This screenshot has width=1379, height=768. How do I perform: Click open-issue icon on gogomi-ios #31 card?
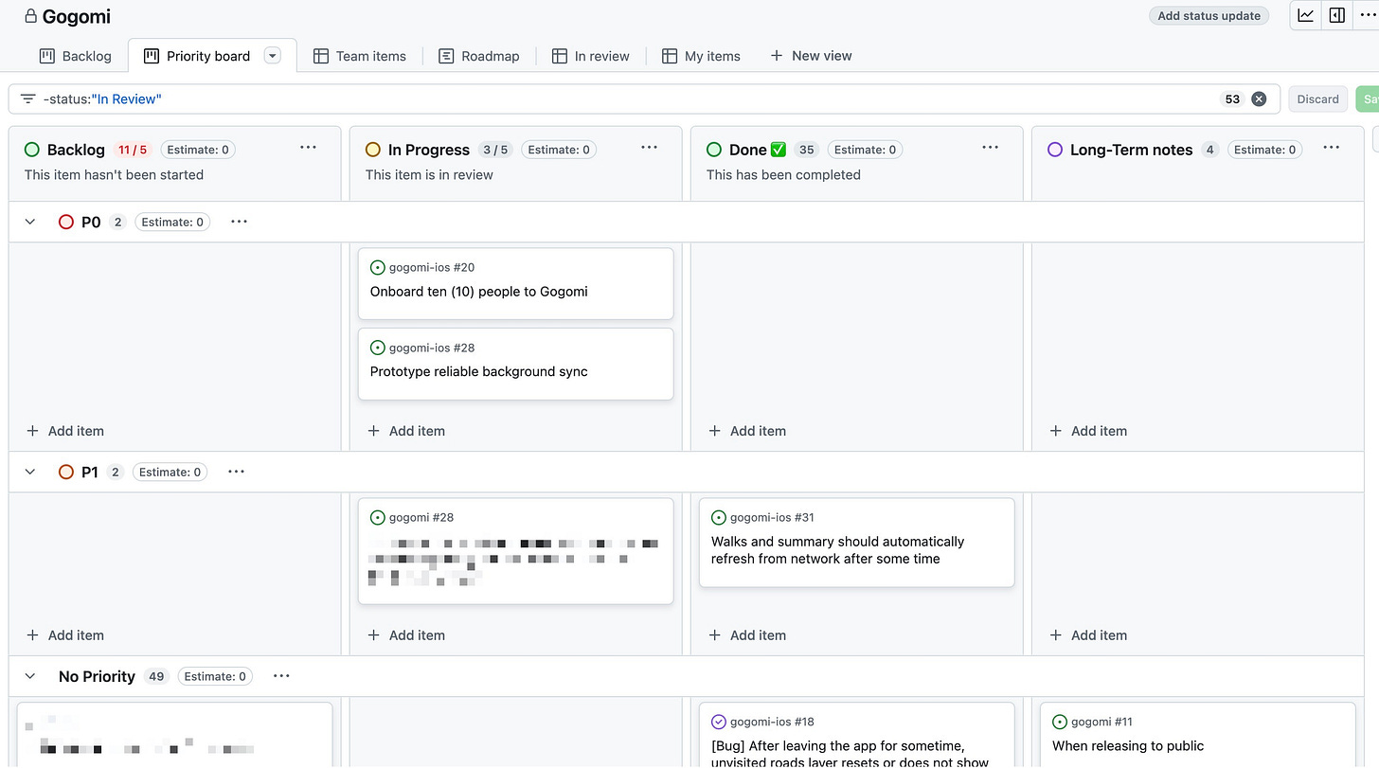coord(719,518)
